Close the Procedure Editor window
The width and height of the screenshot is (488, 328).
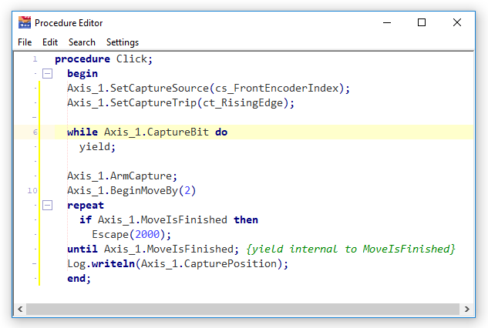pyautogui.click(x=458, y=23)
